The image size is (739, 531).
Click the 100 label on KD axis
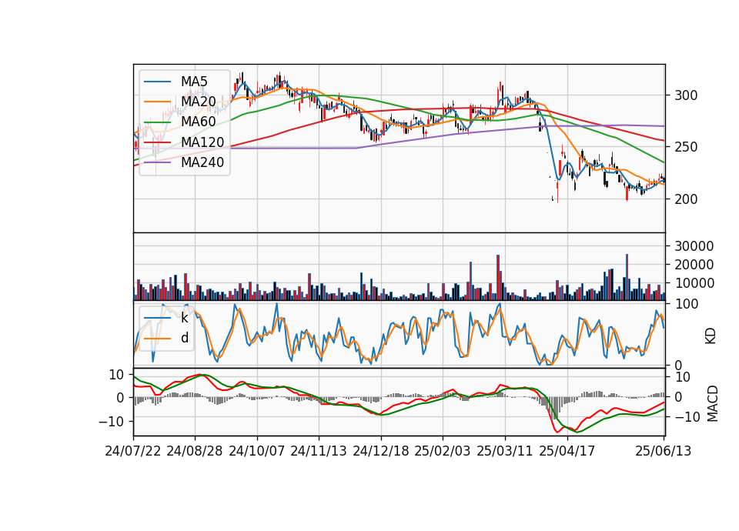(686, 304)
